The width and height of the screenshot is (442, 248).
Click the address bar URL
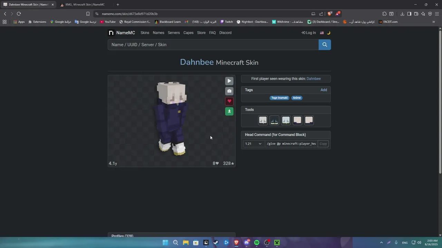coord(130,14)
